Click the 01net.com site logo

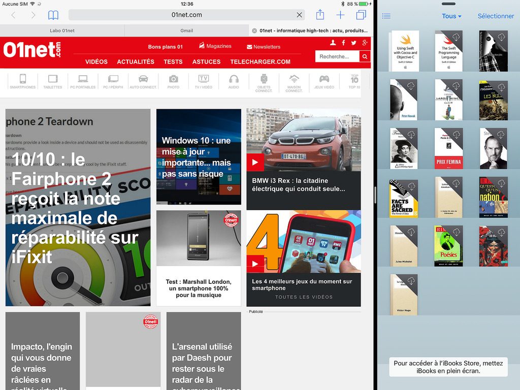pos(32,50)
